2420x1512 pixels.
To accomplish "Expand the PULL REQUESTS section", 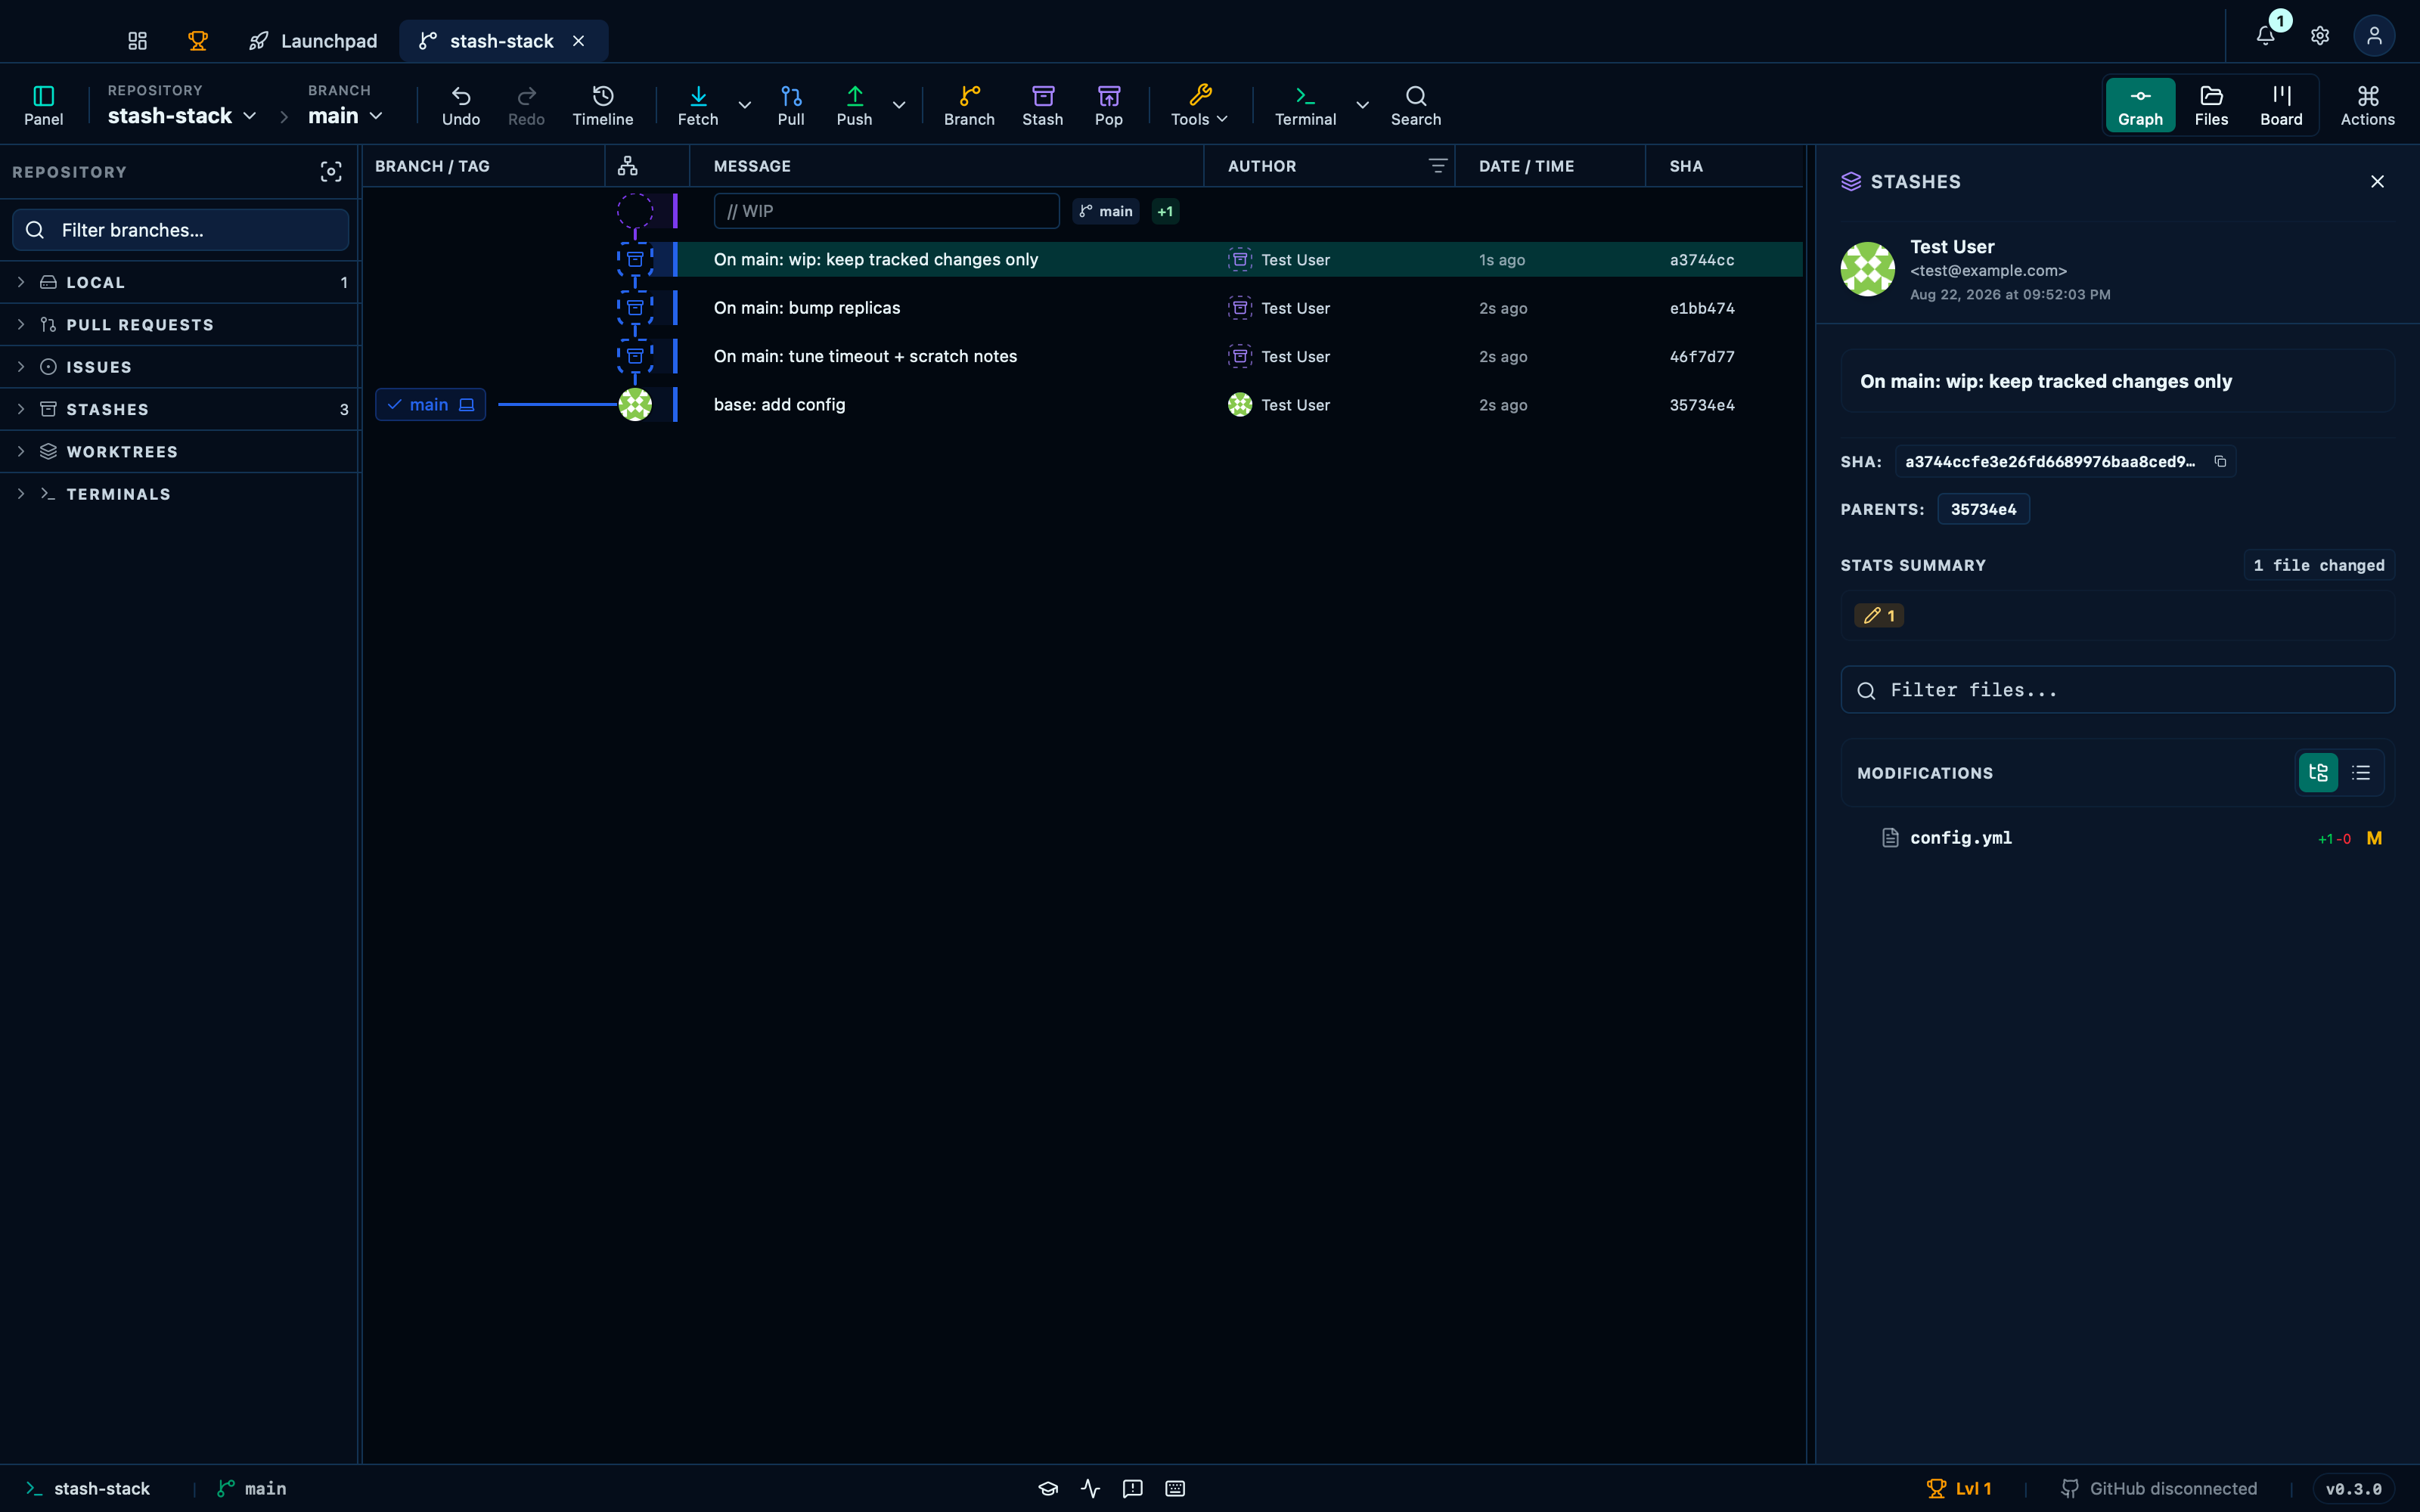I will pos(180,325).
